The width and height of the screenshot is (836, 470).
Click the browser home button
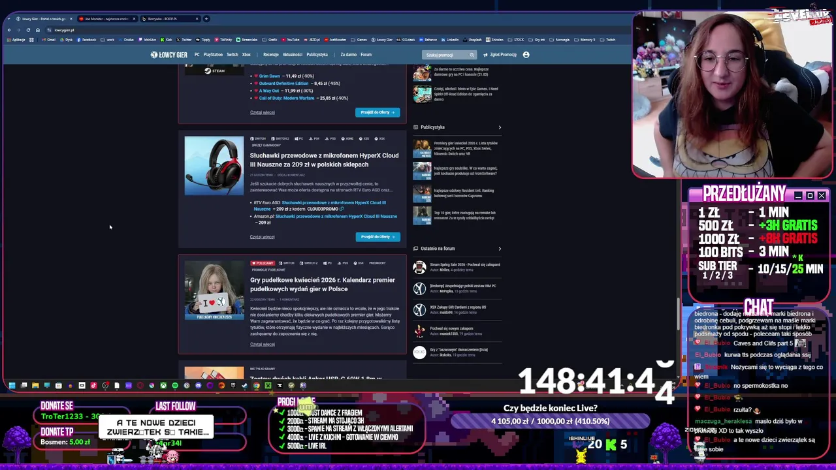(38, 30)
